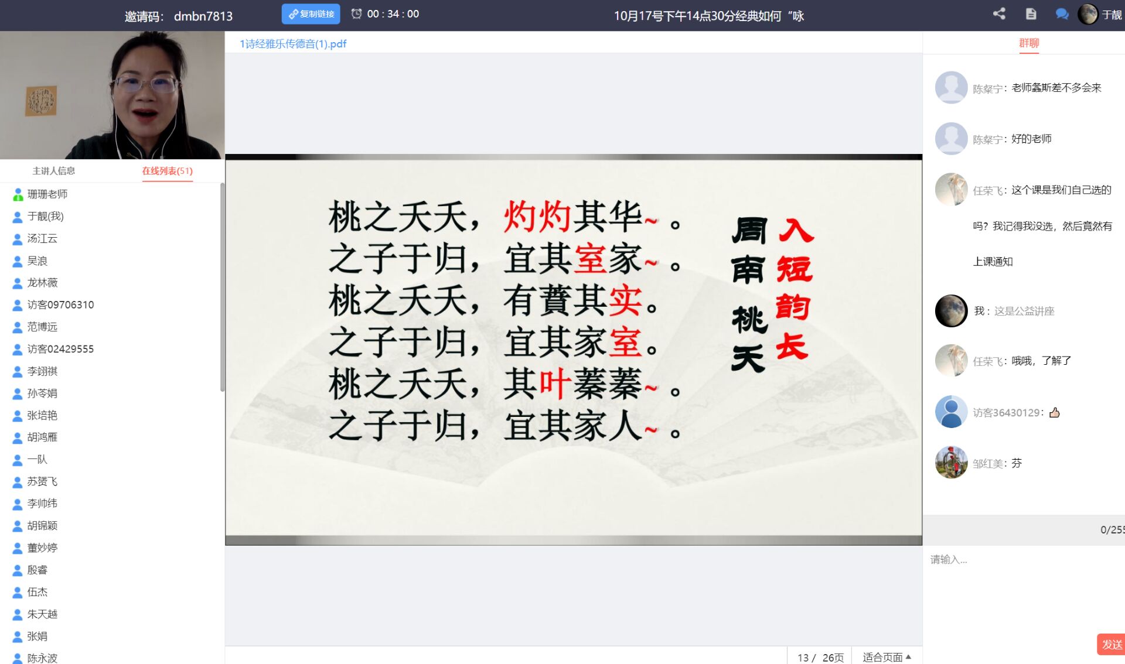The image size is (1125, 664).
Task: Click 邹红美's avatar in chat
Action: pos(951,463)
